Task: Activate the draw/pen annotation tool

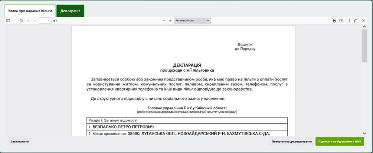Action: [x=356, y=21]
